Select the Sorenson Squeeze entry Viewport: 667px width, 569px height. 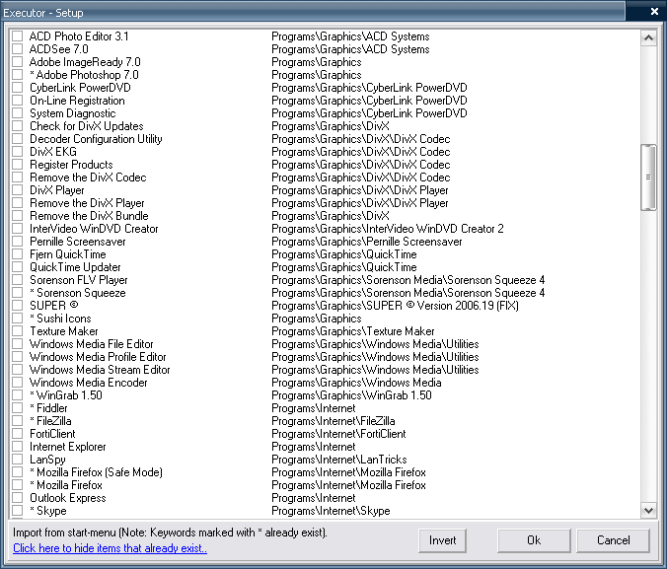[78, 293]
